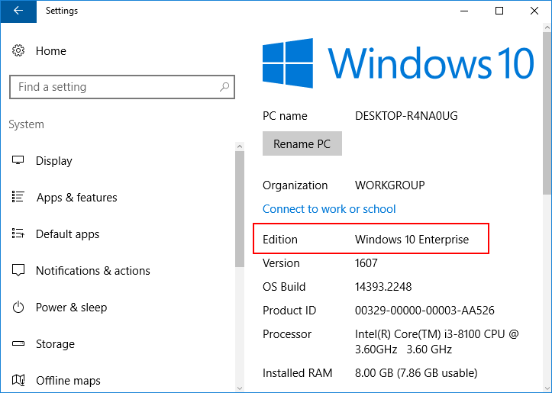Click the version value 1607
The image size is (552, 393).
366,263
